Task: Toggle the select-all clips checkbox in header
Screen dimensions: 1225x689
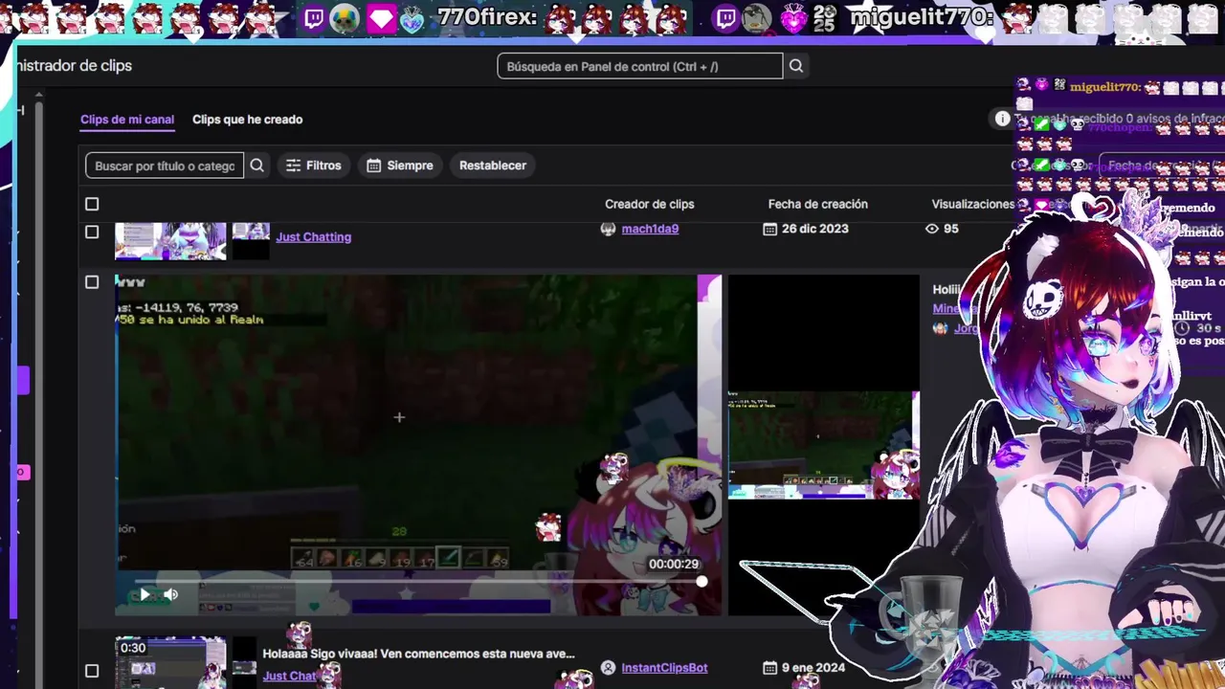Action: coord(92,204)
